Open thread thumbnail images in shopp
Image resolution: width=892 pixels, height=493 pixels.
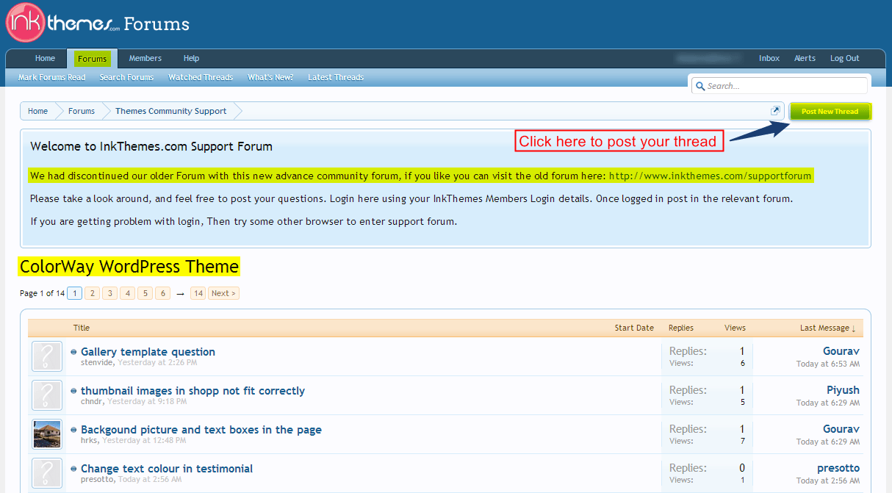pyautogui.click(x=193, y=391)
